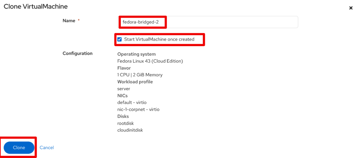
Task: Select the nic-1-corpnet - virtio entry
Action: (x=138, y=109)
